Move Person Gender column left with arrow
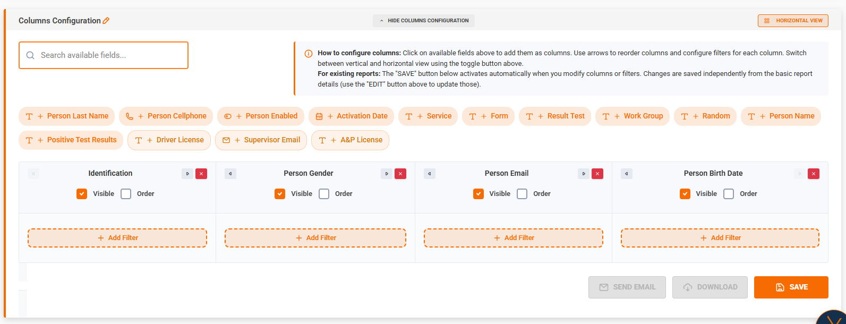 [x=230, y=174]
